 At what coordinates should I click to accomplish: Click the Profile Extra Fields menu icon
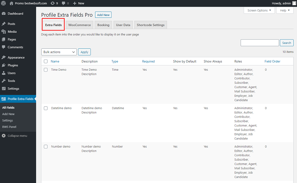point(4,99)
